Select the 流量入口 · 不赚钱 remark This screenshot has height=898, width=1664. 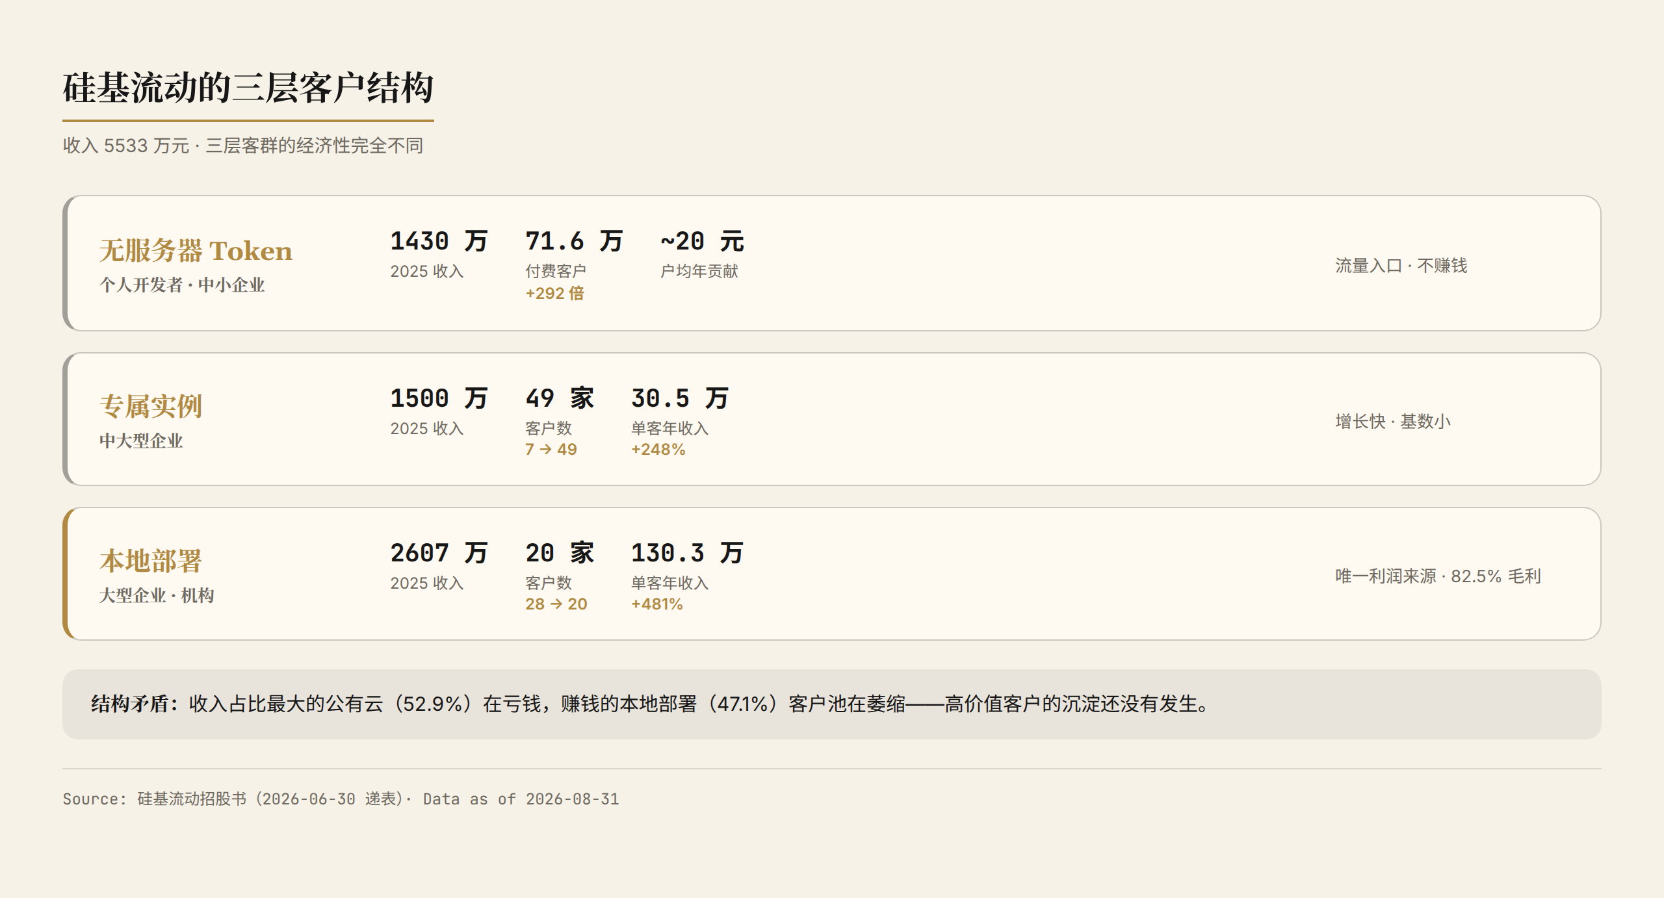1401,265
